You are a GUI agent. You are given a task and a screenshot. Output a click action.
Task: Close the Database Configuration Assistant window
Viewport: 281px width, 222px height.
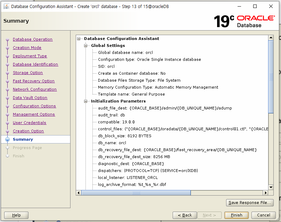271,7
